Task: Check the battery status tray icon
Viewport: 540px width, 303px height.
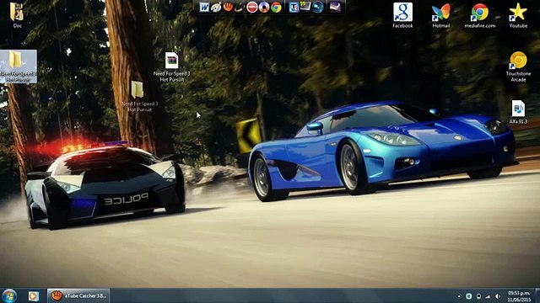Action: tap(478, 296)
